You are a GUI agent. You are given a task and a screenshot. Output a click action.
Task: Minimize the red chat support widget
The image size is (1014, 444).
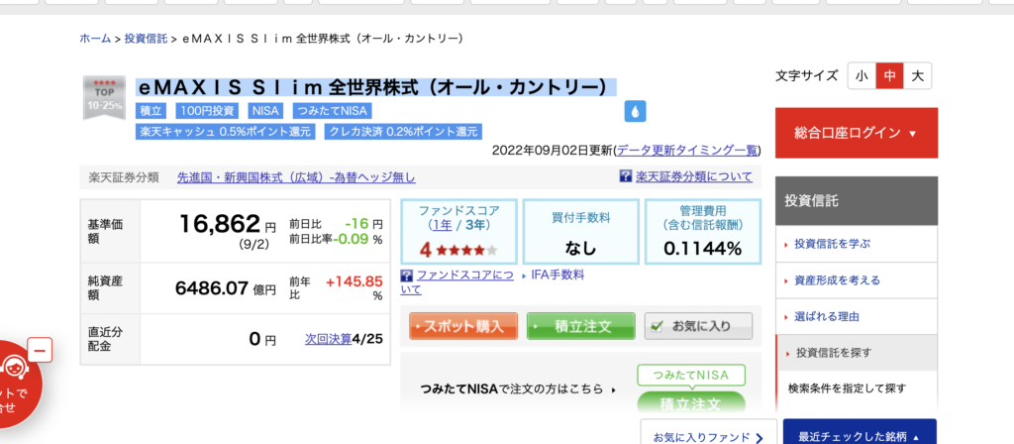click(40, 350)
